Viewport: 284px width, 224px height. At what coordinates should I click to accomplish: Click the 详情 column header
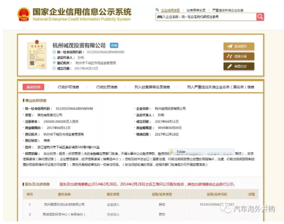tap(252, 194)
